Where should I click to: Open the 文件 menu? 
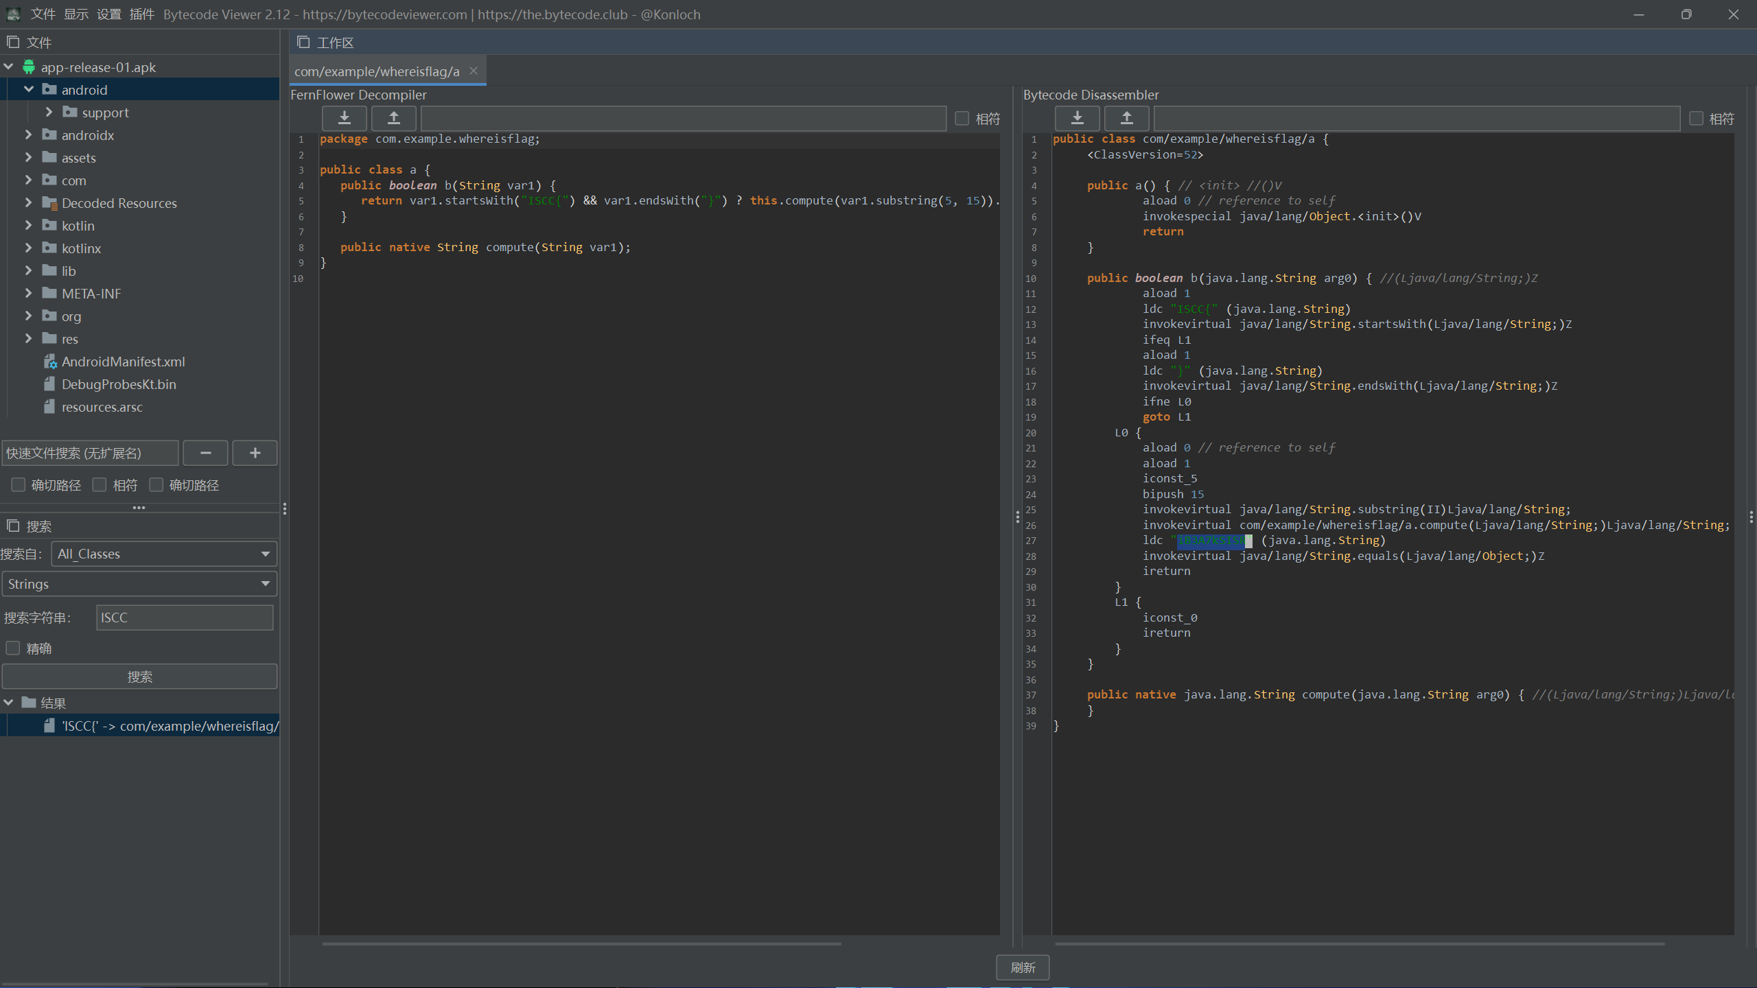pyautogui.click(x=43, y=14)
